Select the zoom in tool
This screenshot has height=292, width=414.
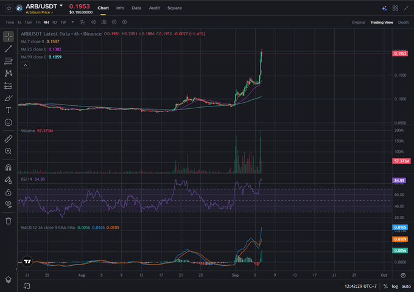[9, 151]
